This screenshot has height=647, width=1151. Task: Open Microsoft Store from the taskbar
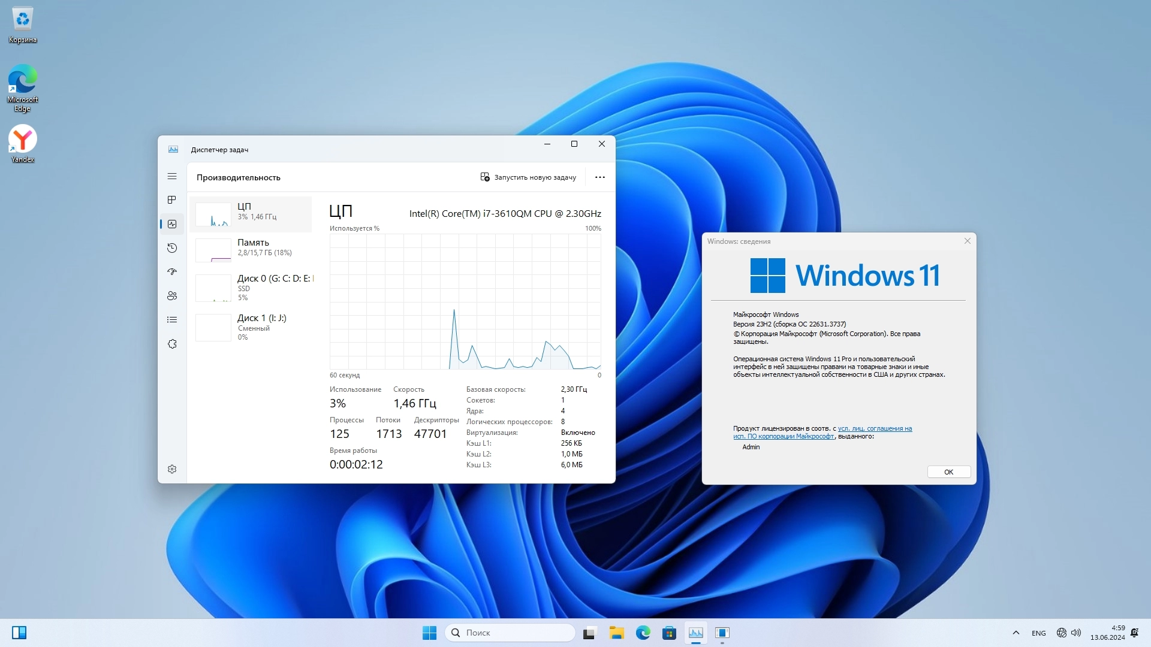(669, 633)
